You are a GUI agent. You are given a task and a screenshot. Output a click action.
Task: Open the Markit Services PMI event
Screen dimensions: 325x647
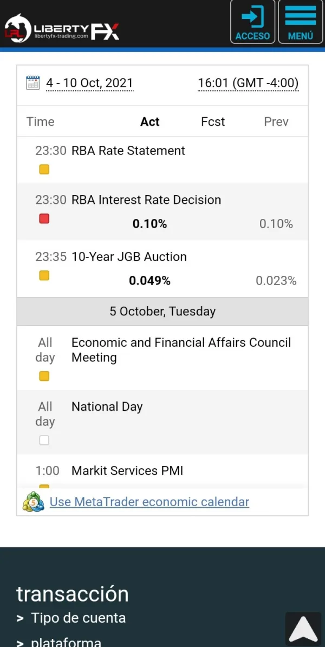coord(127,471)
